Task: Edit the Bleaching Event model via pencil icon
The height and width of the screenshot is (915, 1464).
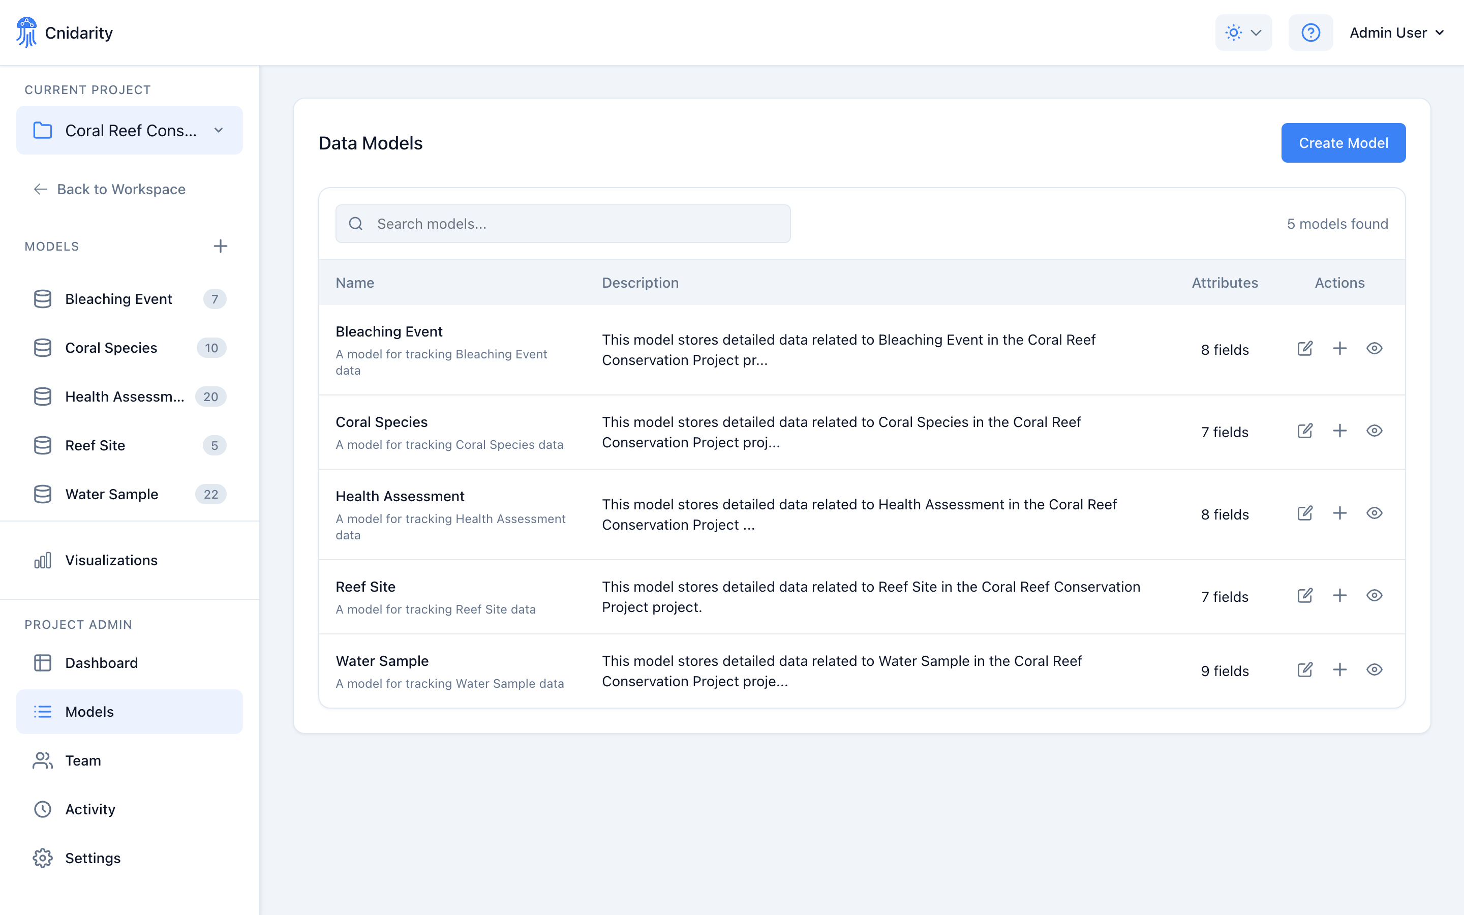Action: point(1305,349)
